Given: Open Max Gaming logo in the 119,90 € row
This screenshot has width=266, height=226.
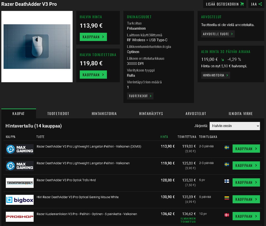Looking at the screenshot, I should [20, 166].
